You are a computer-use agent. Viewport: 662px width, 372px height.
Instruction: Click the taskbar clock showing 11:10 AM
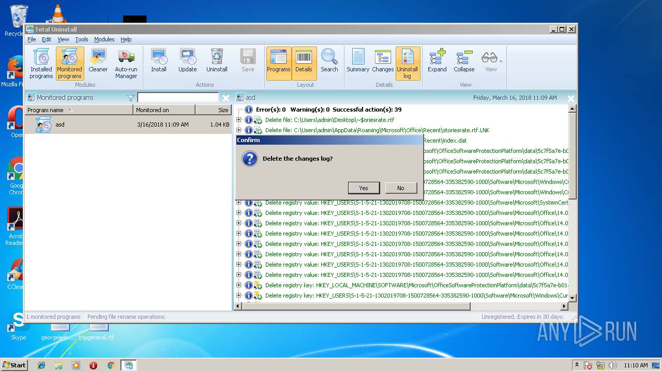click(636, 365)
